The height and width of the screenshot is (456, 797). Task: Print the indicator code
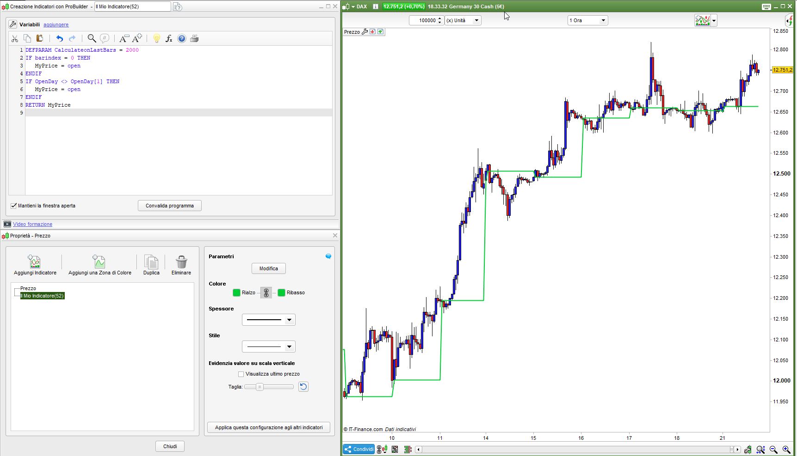click(x=194, y=39)
